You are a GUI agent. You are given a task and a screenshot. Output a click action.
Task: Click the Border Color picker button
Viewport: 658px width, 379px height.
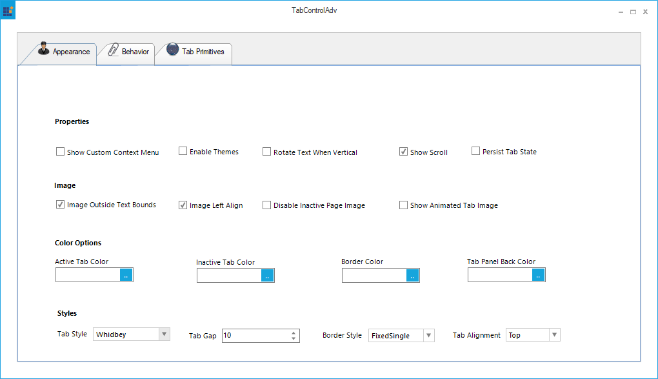tap(412, 275)
